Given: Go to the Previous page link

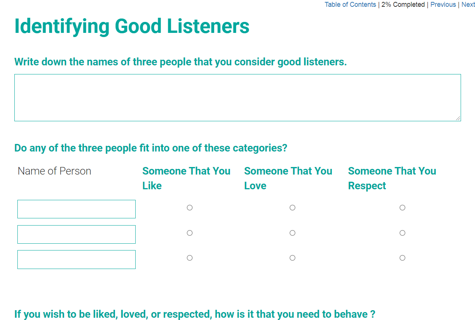Looking at the screenshot, I should point(443,5).
